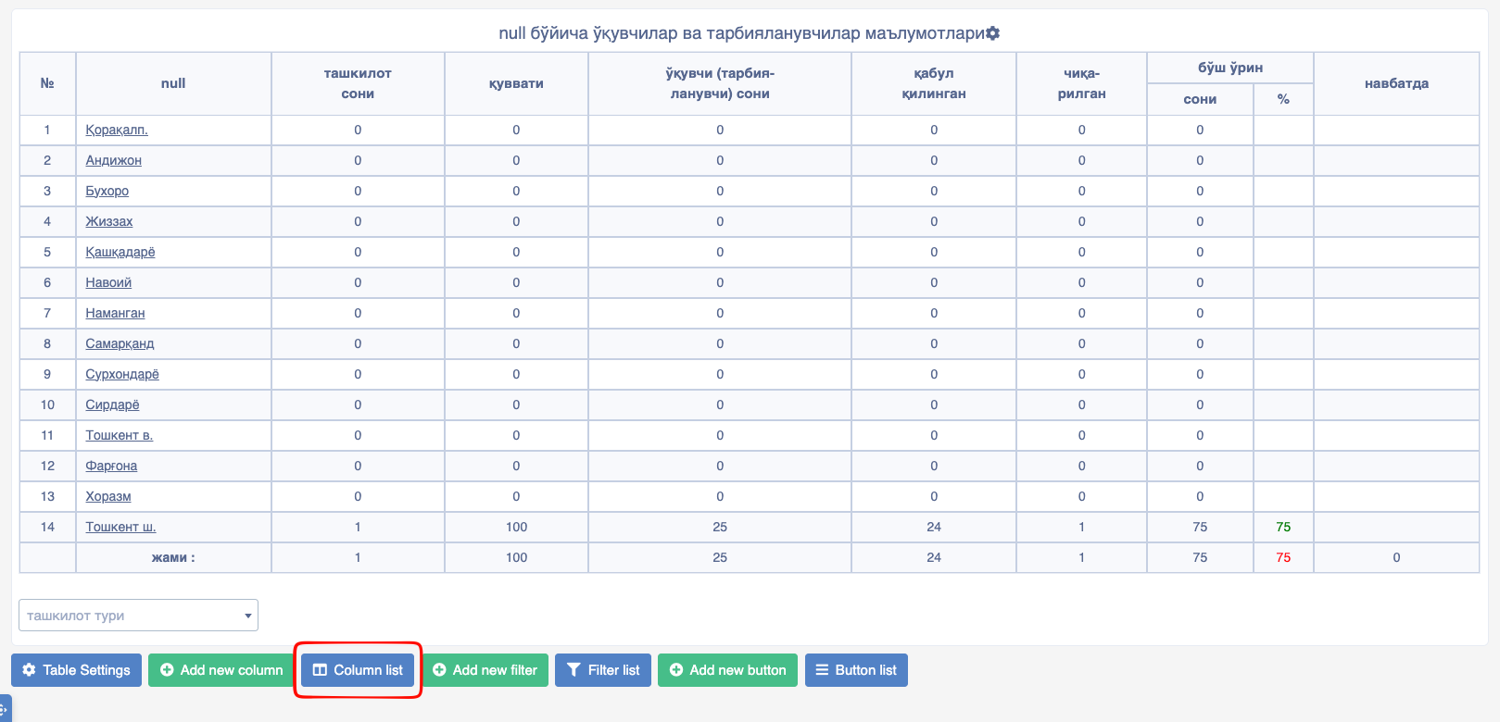Image resolution: width=1500 pixels, height=722 pixels.
Task: Click the жами : totals label
Action: point(173,557)
